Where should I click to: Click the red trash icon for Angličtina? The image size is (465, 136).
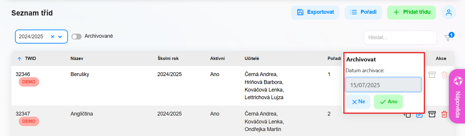[x=444, y=114]
